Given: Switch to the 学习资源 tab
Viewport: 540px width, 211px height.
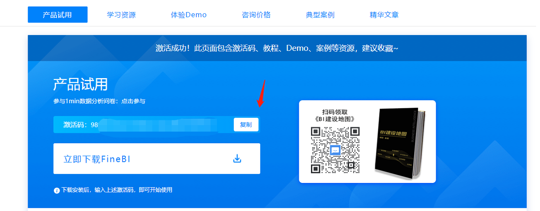Looking at the screenshot, I should [x=121, y=15].
